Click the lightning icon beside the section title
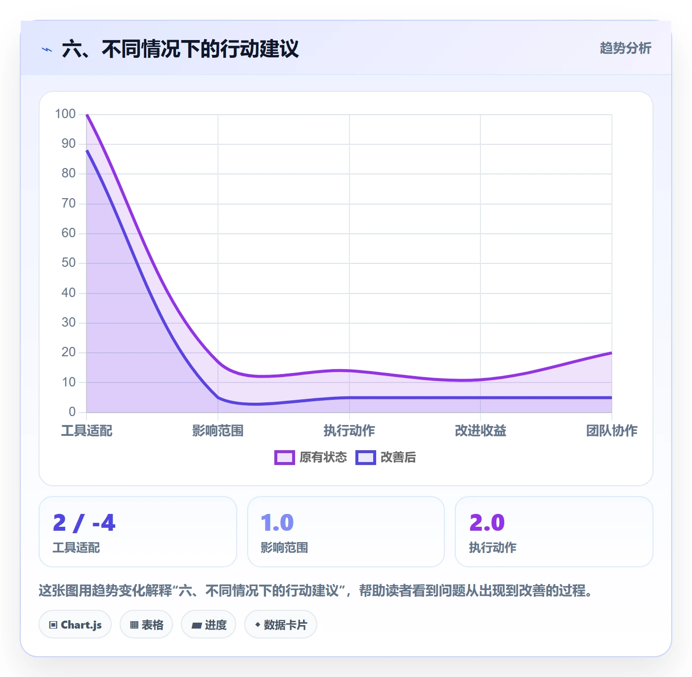The height and width of the screenshot is (677, 692). tap(47, 49)
